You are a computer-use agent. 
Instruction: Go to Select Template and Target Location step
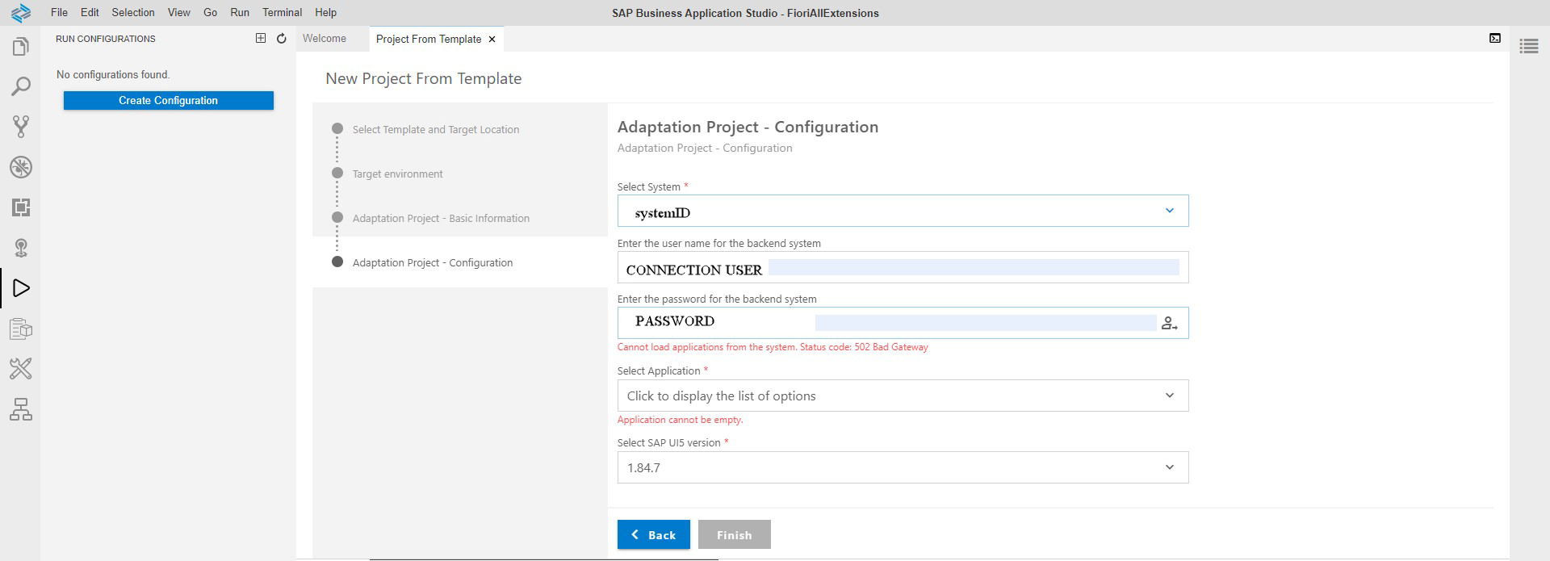435,129
